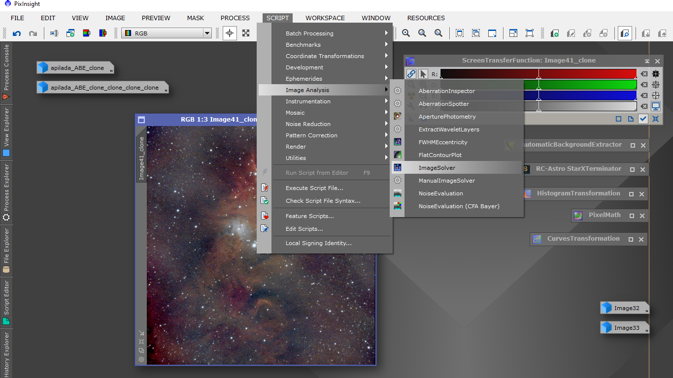
Task: Select NoiseEvaluation (CFA Bayer) script
Action: tap(457, 206)
